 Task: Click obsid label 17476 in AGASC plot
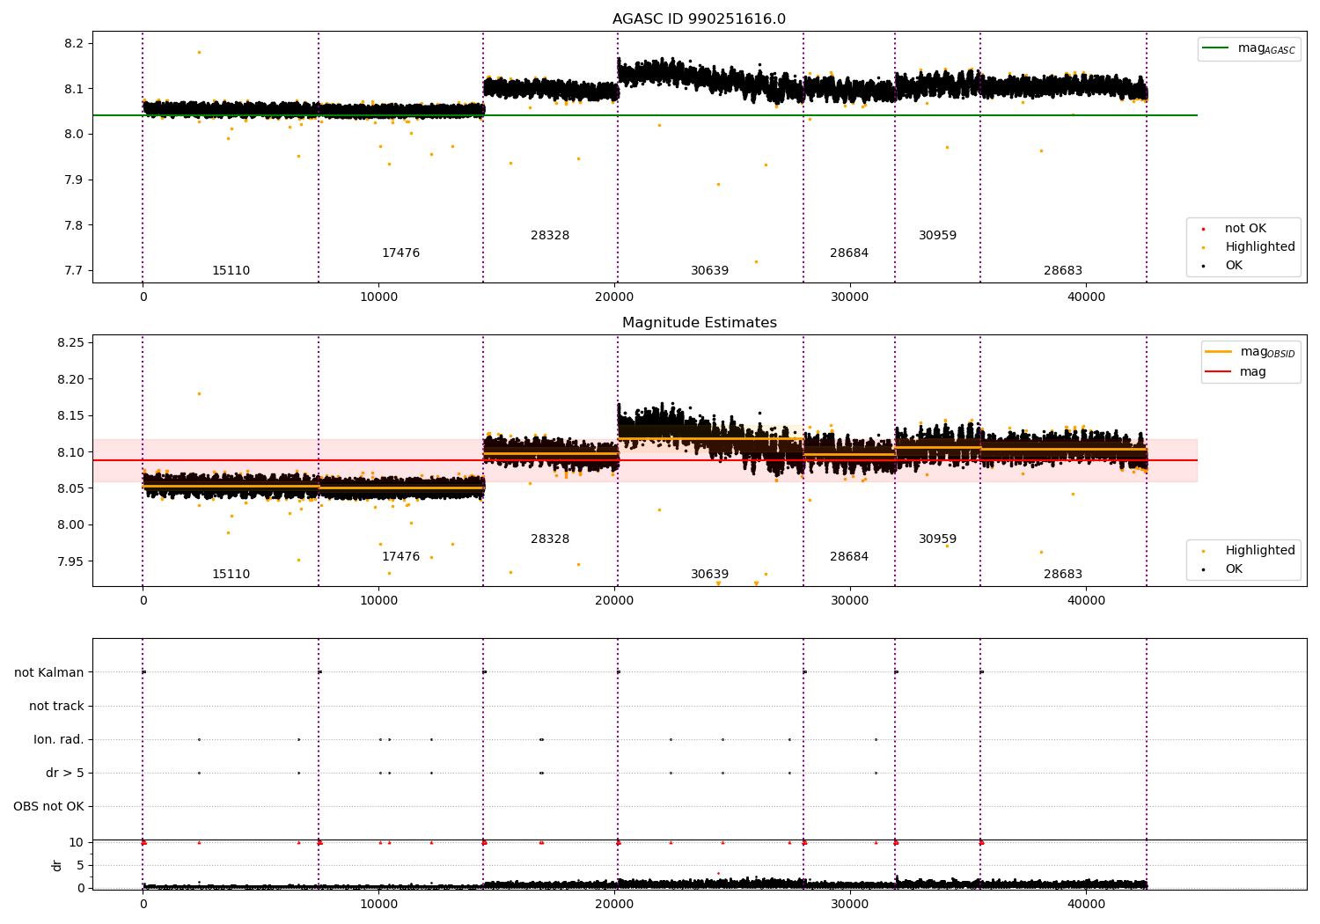pos(400,253)
